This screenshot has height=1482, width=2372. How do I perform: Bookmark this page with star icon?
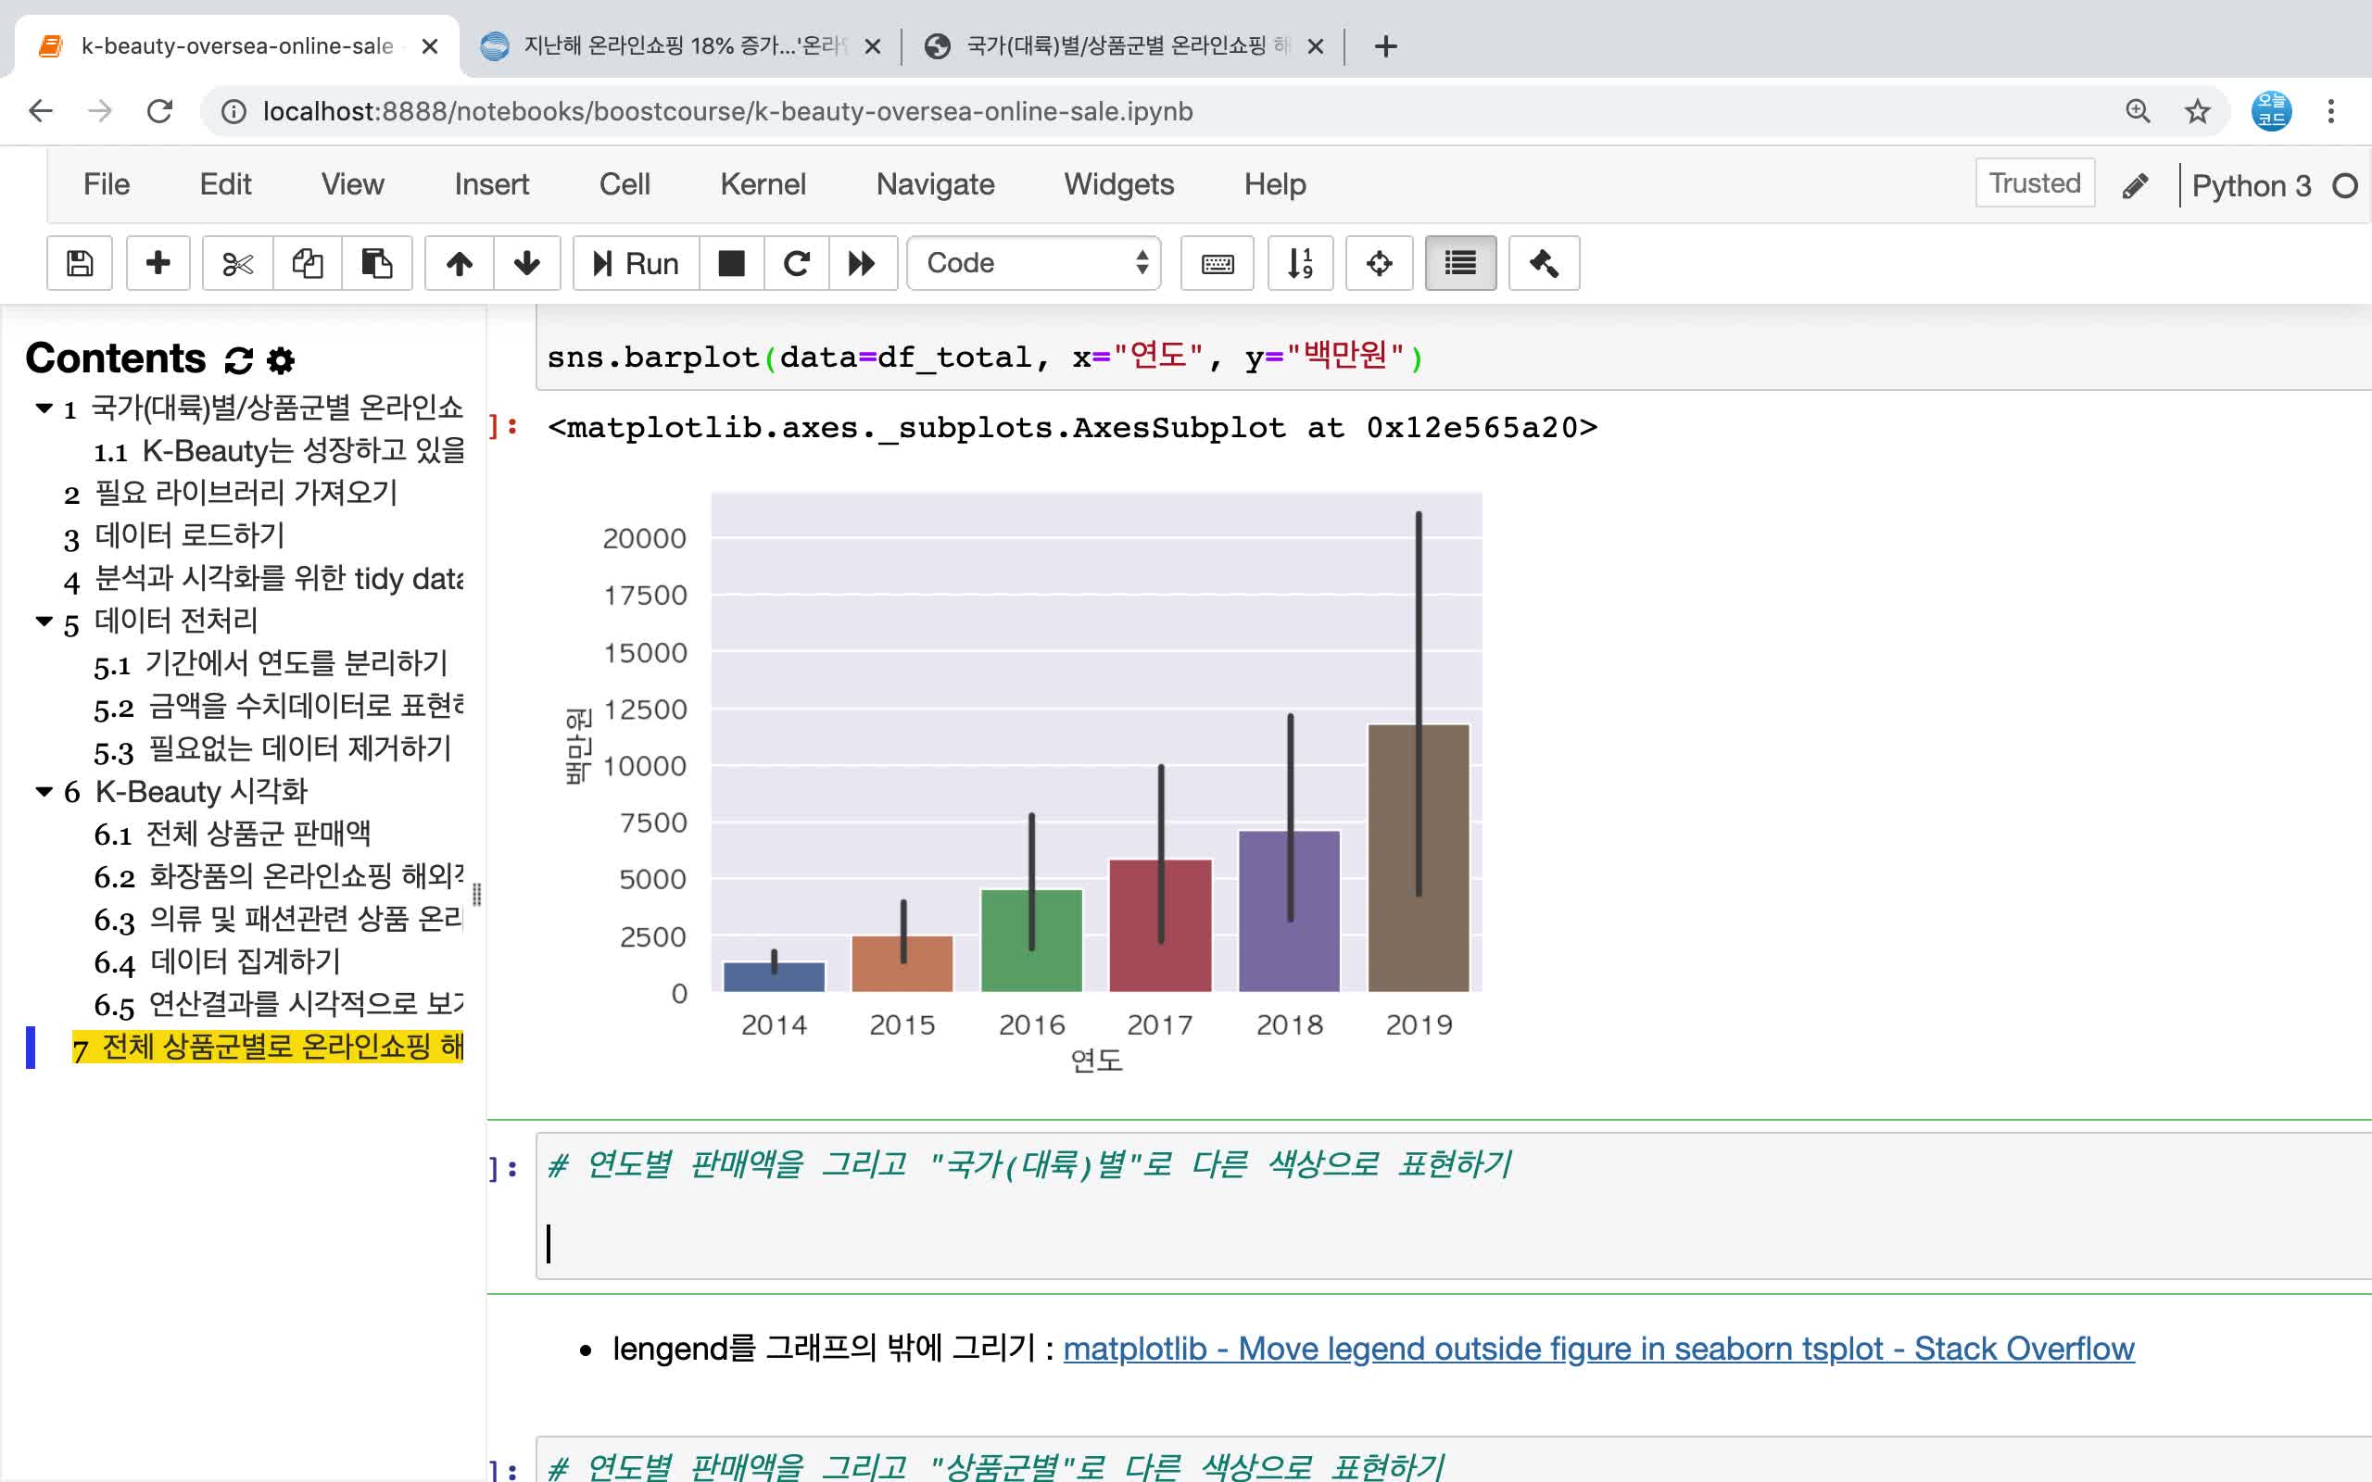pos(2198,111)
